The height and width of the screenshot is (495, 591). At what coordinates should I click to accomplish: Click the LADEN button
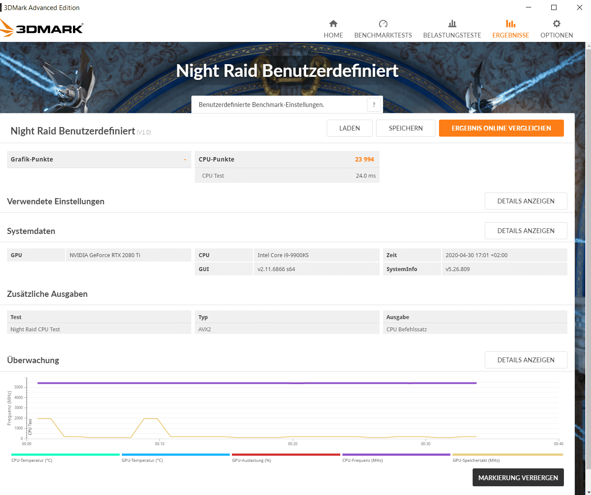(349, 128)
